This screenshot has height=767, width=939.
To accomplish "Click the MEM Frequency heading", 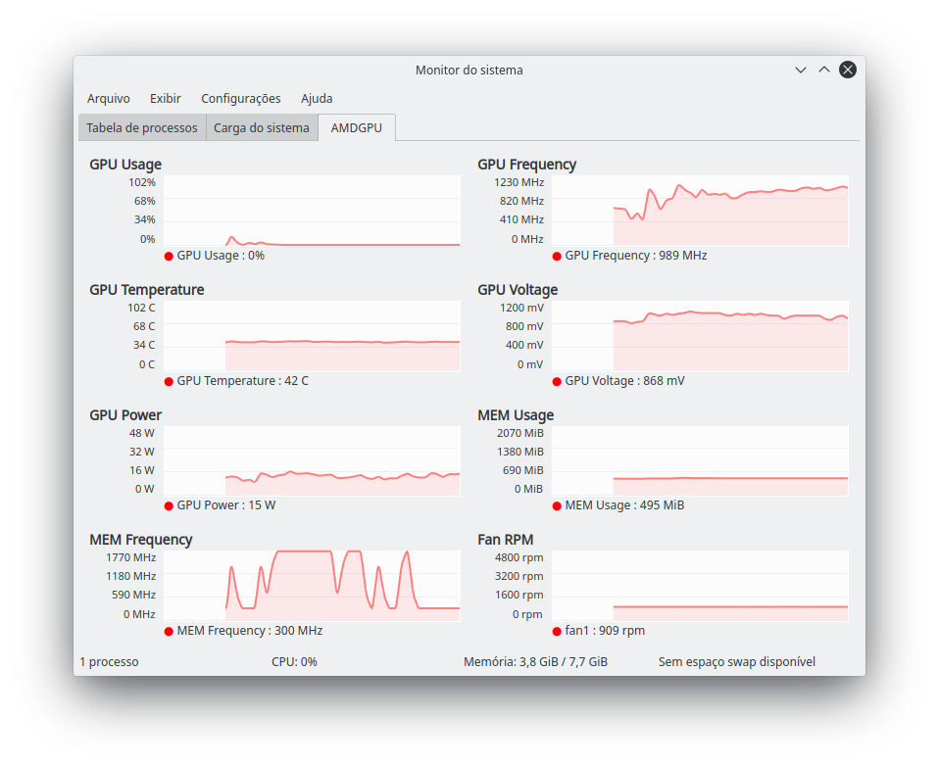I will [x=141, y=540].
